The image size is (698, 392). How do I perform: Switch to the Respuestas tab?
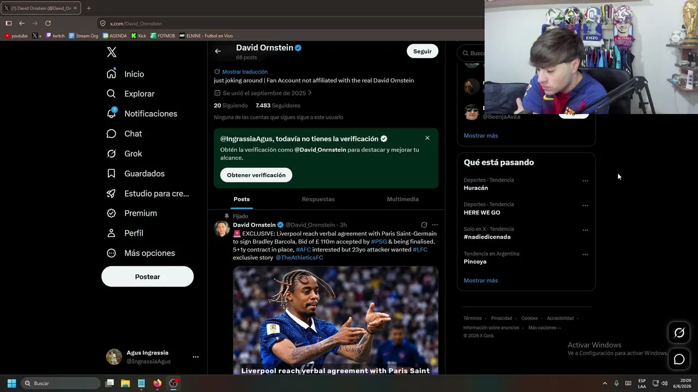(318, 199)
